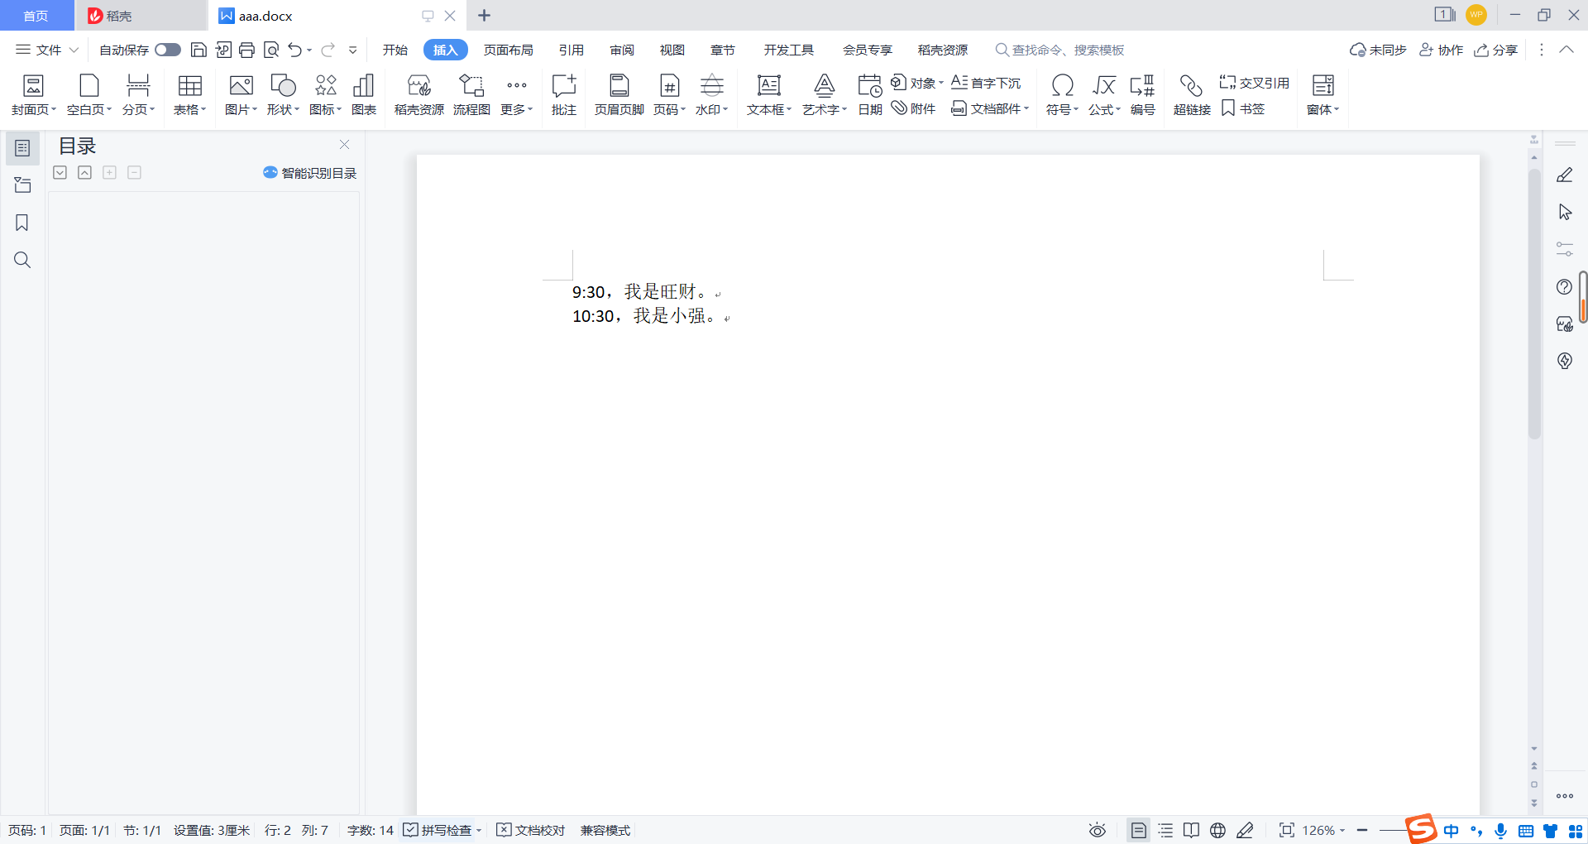Open the outline navigation icon in the left sidebar
The height and width of the screenshot is (844, 1588).
[22, 148]
